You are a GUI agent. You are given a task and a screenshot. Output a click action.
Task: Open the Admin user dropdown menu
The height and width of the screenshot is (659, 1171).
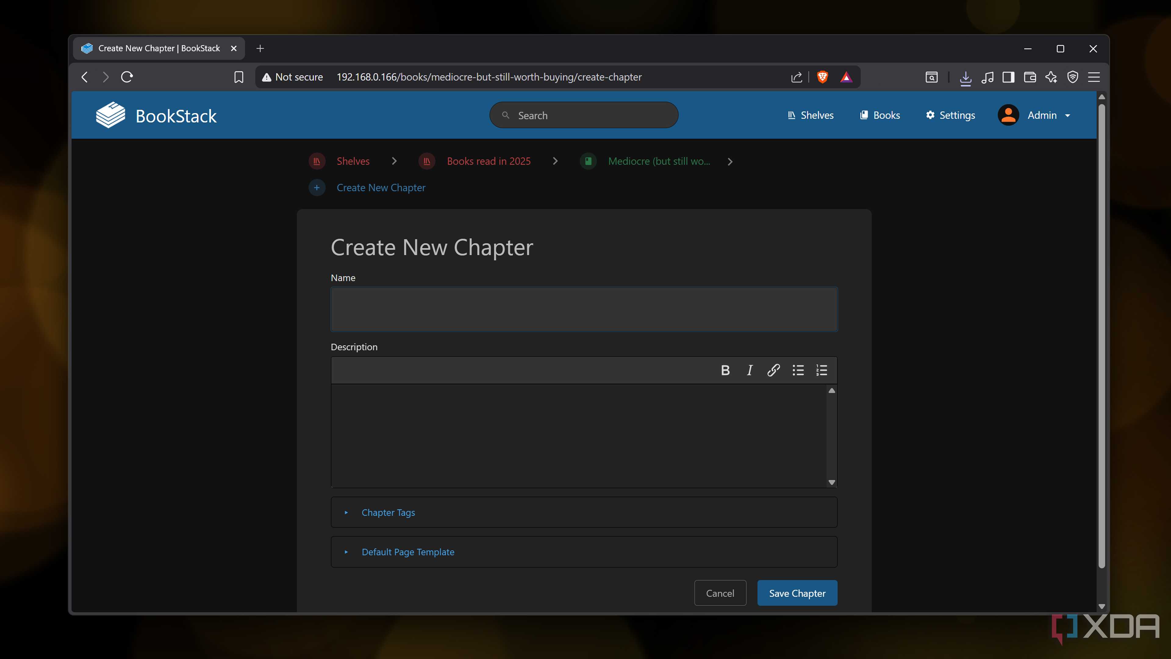click(1034, 115)
